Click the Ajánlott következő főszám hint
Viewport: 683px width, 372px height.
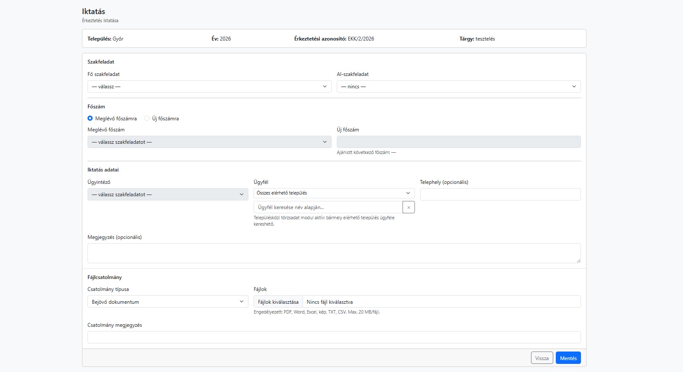pyautogui.click(x=366, y=152)
